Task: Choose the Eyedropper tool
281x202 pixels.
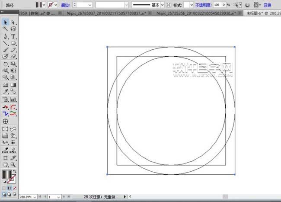Action: click(5, 91)
